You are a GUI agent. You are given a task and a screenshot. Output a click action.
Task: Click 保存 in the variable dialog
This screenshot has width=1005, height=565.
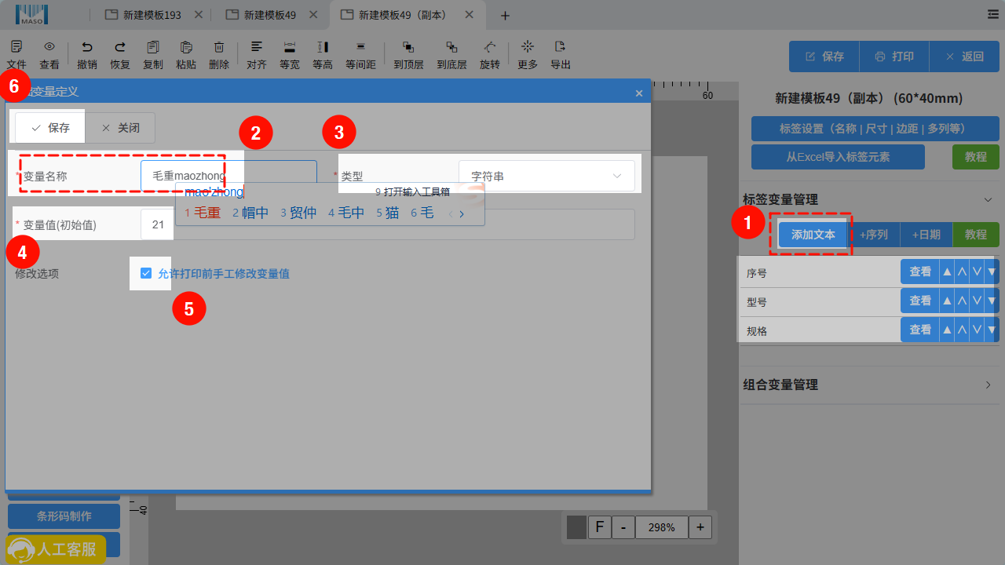point(50,127)
